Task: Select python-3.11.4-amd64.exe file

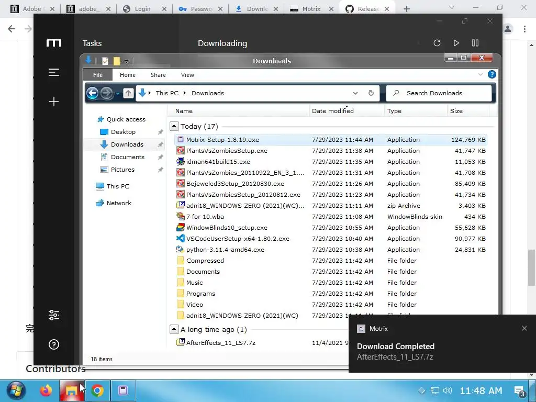Action: click(x=331, y=250)
